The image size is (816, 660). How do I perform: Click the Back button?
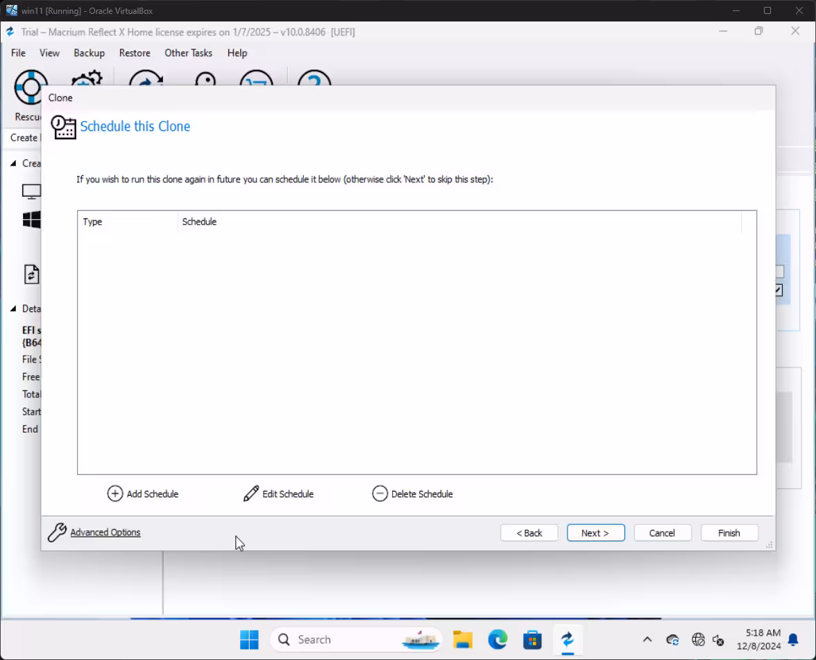[529, 532]
